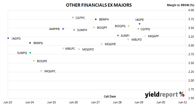Screen dimensions: 195x106
Task: Click the MQGPF data label
Action: [154, 36]
